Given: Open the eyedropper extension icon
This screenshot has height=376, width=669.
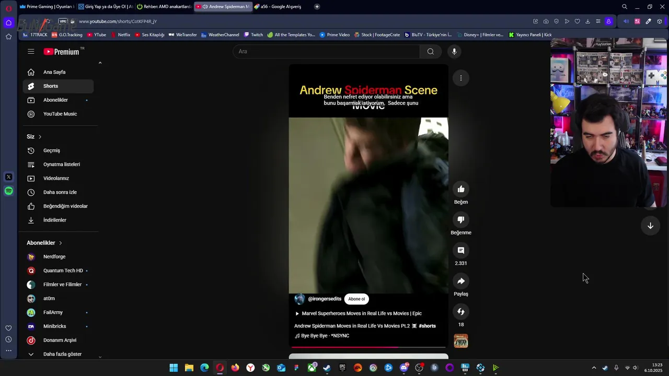Looking at the screenshot, I should coord(648,21).
